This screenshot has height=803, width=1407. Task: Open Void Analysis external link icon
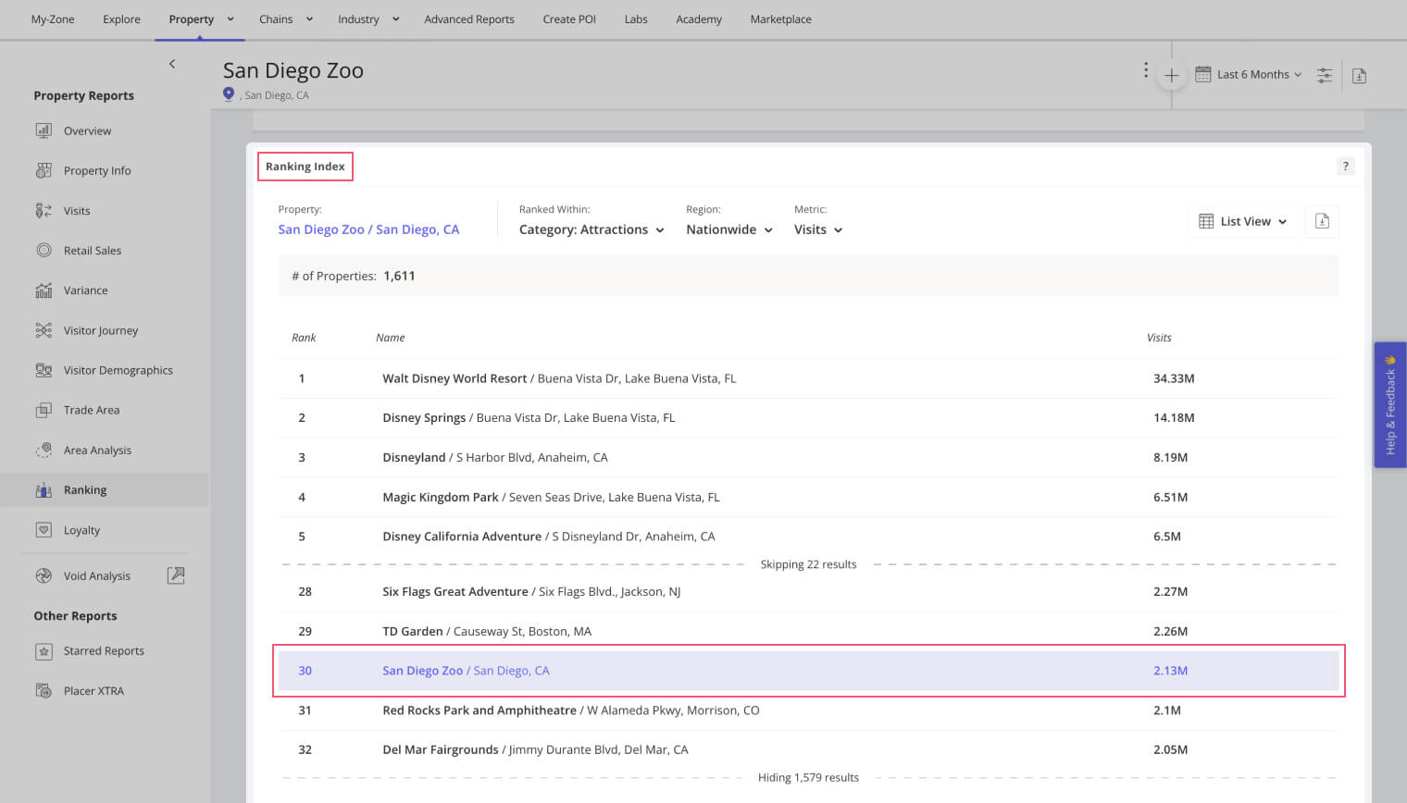(x=176, y=575)
